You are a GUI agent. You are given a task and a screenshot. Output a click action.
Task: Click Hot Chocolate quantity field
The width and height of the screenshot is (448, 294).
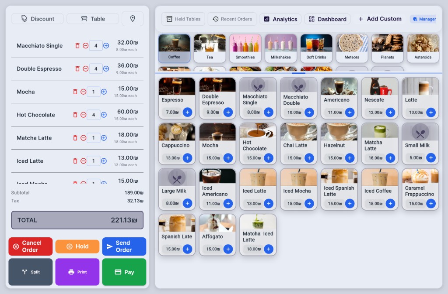click(94, 115)
